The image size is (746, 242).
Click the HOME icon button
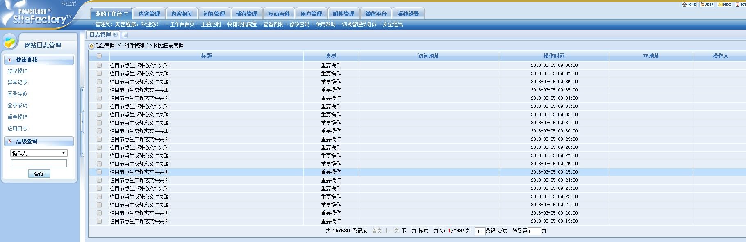[x=689, y=5]
